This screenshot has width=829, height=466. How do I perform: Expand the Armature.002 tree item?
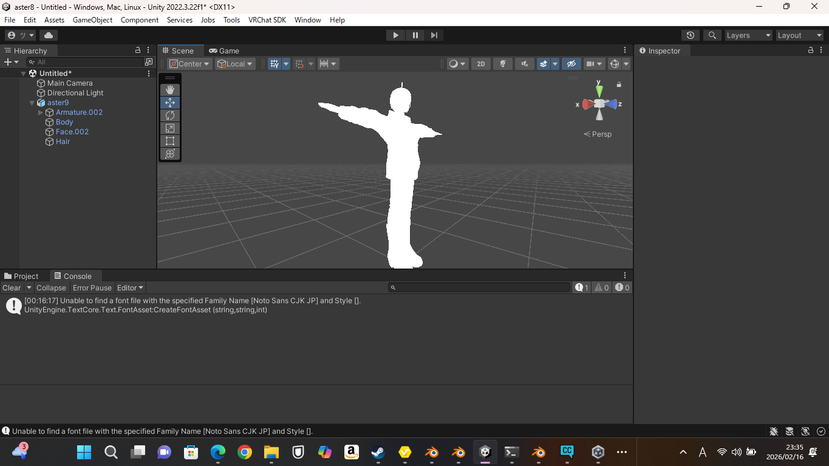coord(41,112)
